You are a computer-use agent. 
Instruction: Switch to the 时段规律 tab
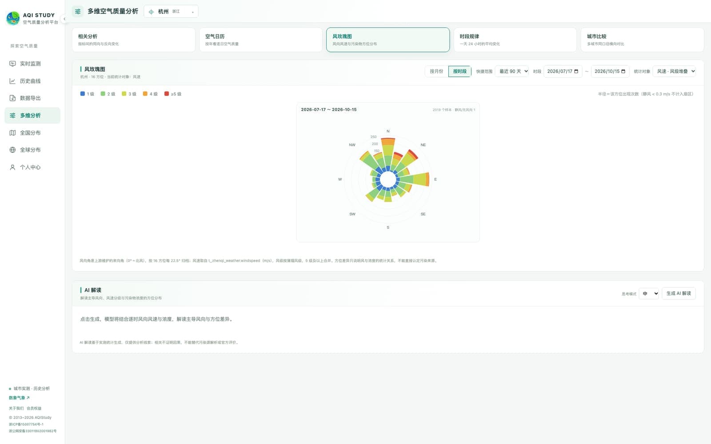pyautogui.click(x=515, y=40)
